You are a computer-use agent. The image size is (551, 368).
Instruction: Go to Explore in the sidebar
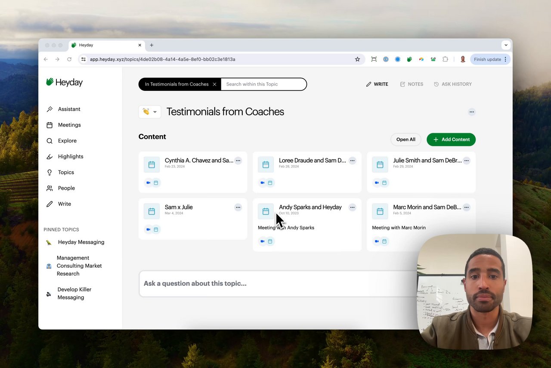coord(62,141)
